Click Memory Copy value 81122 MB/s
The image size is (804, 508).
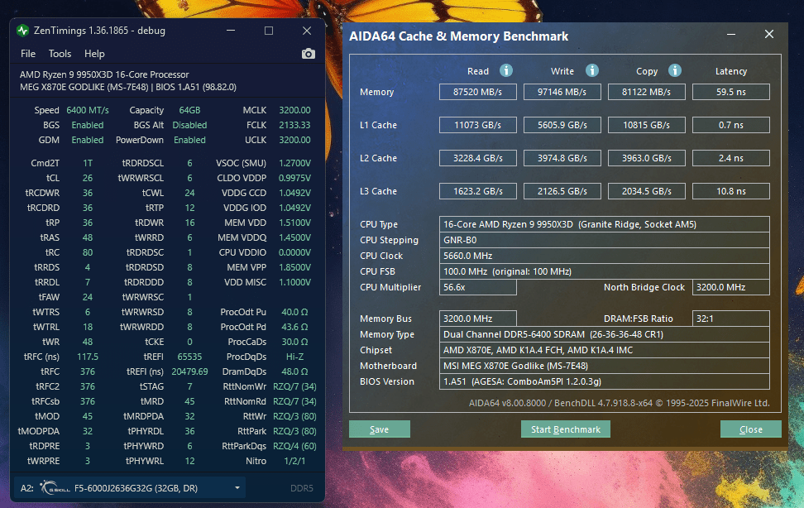tap(647, 92)
